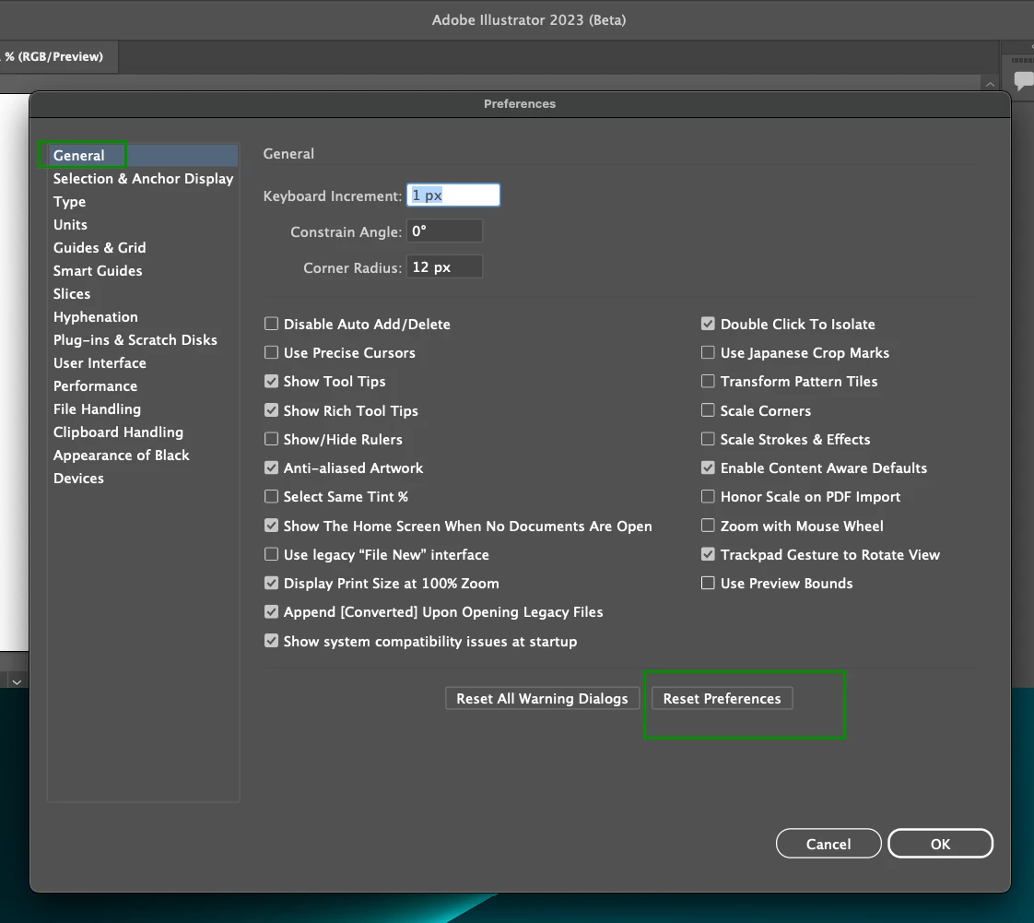Confirm preferences with OK
1034x923 pixels.
[940, 844]
